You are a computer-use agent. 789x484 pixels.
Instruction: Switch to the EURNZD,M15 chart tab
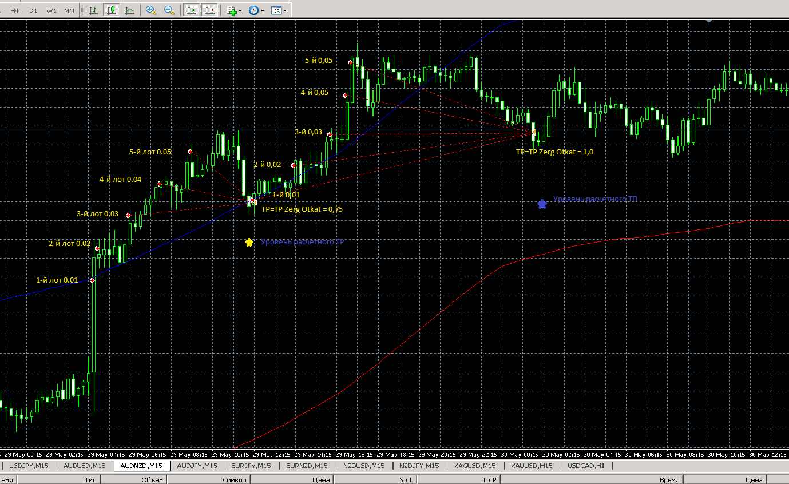307,466
